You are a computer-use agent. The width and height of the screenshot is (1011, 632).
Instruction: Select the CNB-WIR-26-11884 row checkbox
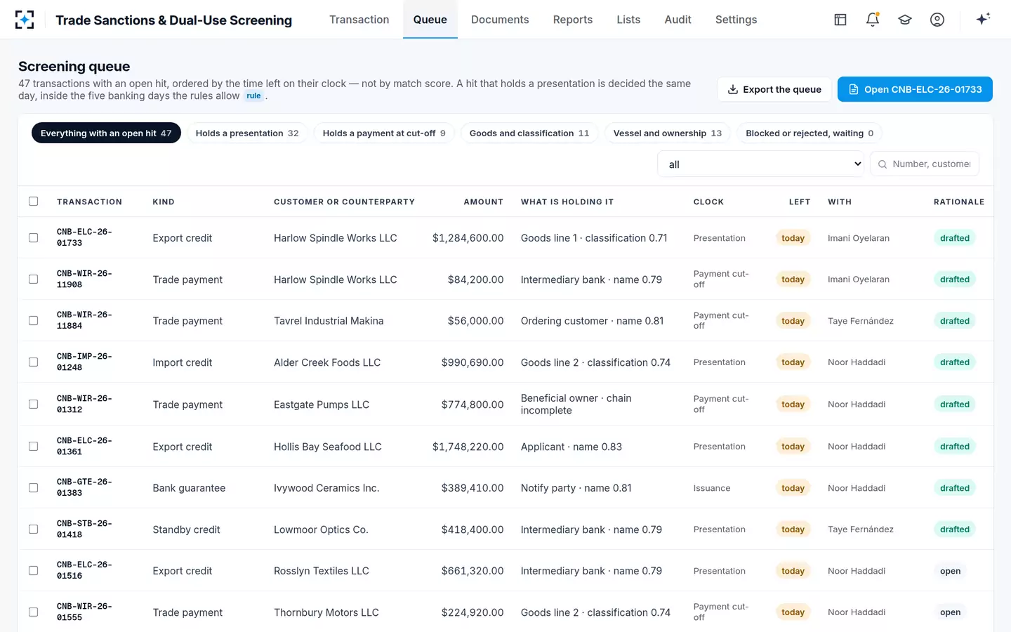33,321
